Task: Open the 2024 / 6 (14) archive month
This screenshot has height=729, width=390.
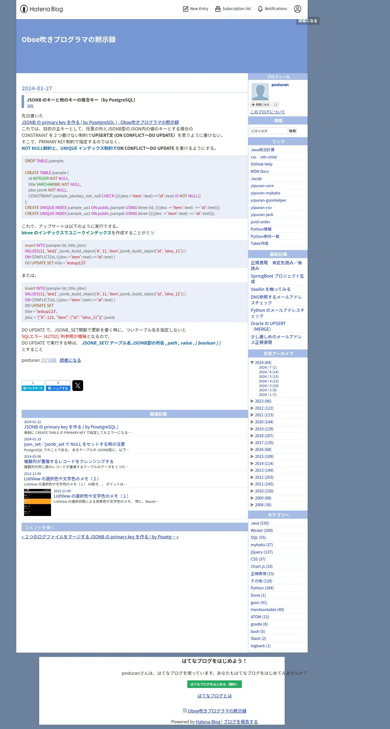Action: point(268,372)
